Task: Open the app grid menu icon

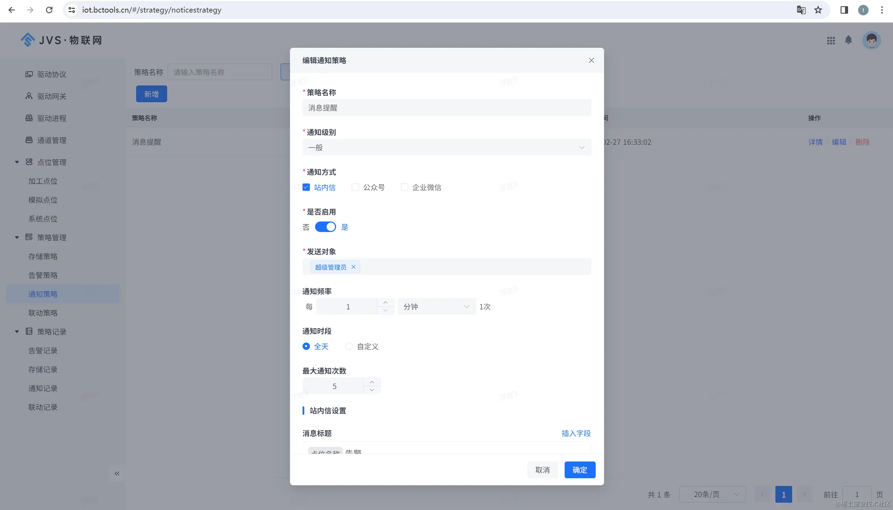Action: pos(831,40)
